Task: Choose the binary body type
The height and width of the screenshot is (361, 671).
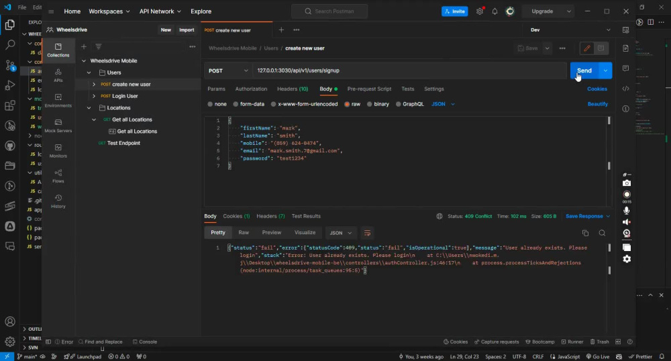Action: [378, 104]
